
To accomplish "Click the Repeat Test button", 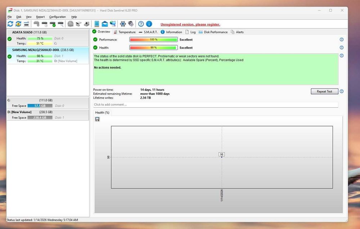I will pyautogui.click(x=324, y=91).
